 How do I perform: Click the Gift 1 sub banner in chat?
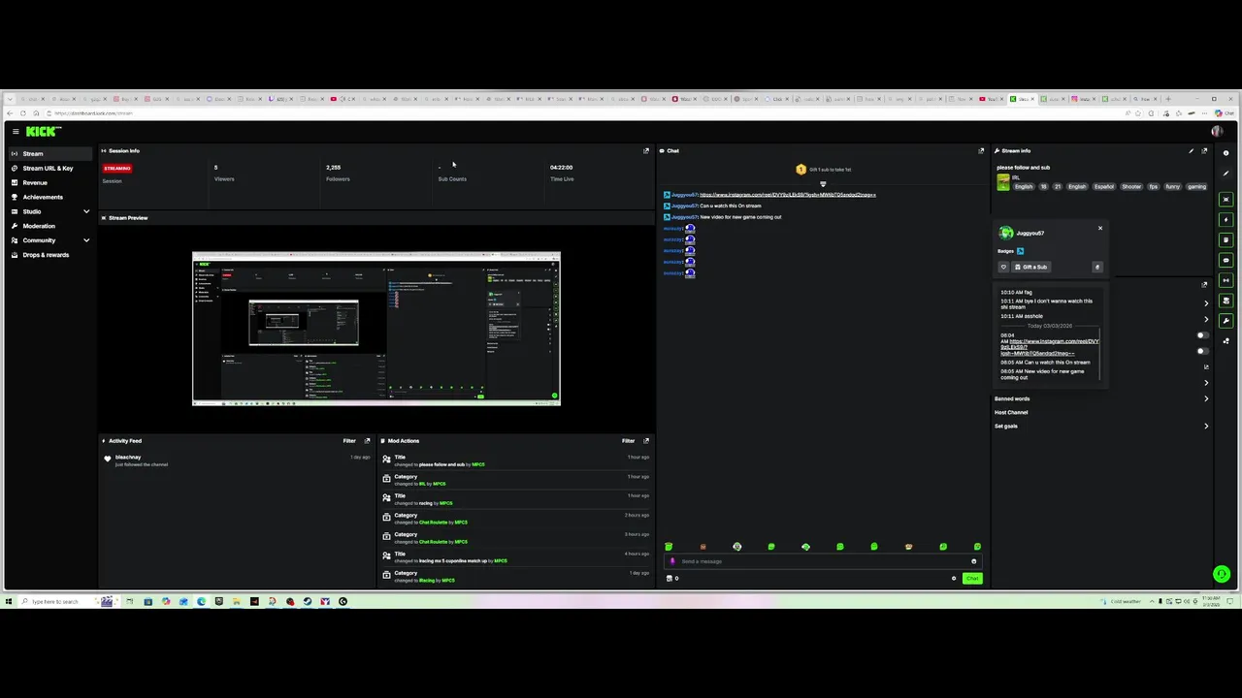(823, 170)
